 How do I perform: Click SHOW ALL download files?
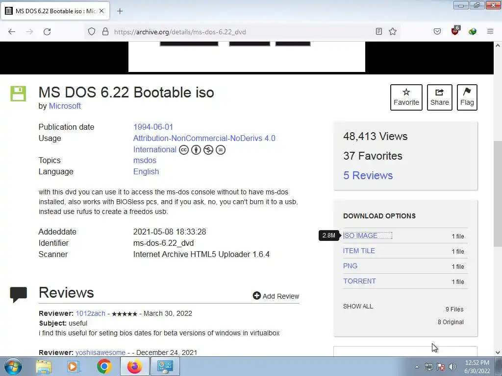[358, 306]
